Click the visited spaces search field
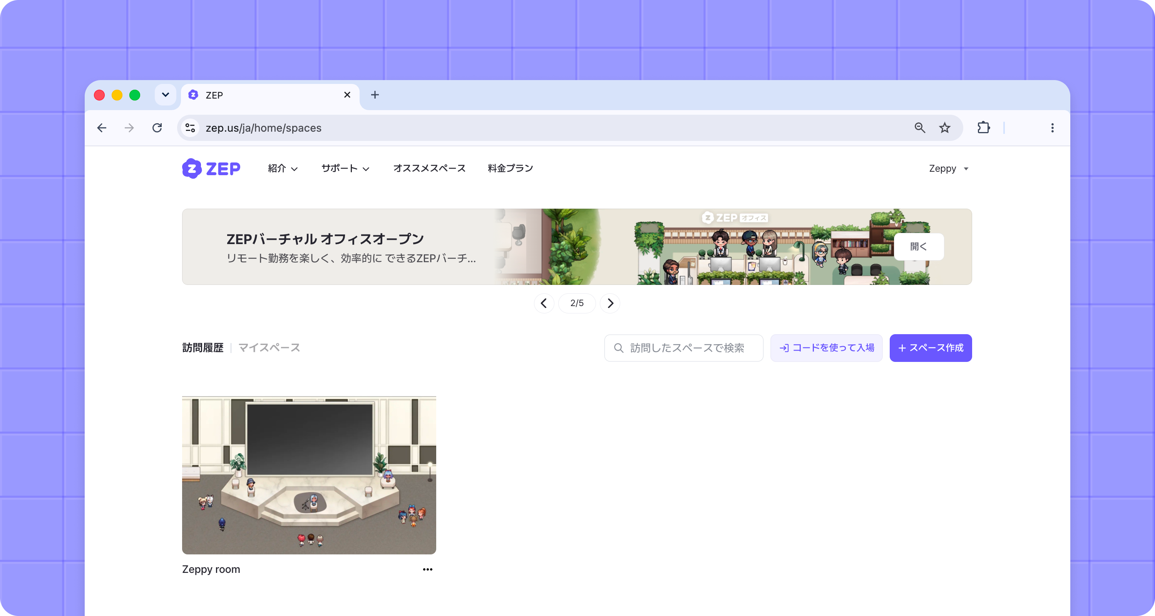The width and height of the screenshot is (1155, 616). [x=683, y=348]
